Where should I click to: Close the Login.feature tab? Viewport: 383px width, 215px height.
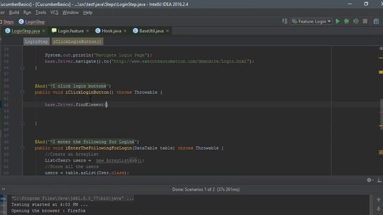(87, 31)
